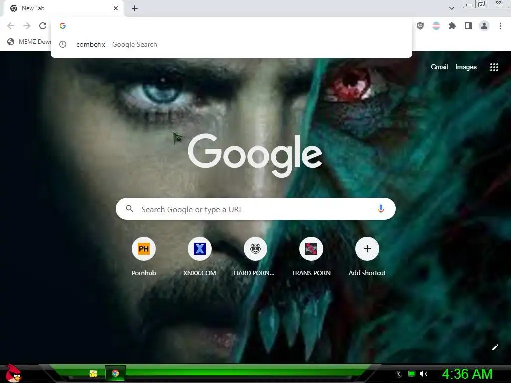The image size is (511, 383).
Task: Click the 4:36 AM clock
Action: pyautogui.click(x=467, y=374)
